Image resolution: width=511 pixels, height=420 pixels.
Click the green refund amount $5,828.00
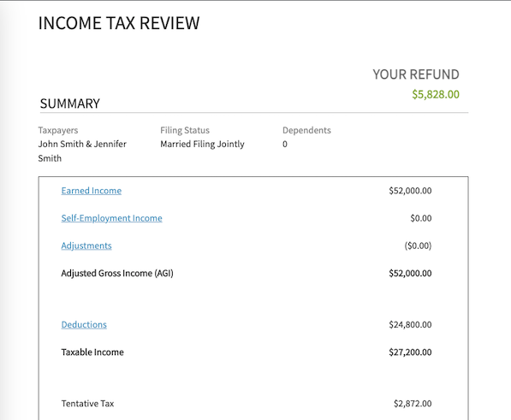click(436, 94)
